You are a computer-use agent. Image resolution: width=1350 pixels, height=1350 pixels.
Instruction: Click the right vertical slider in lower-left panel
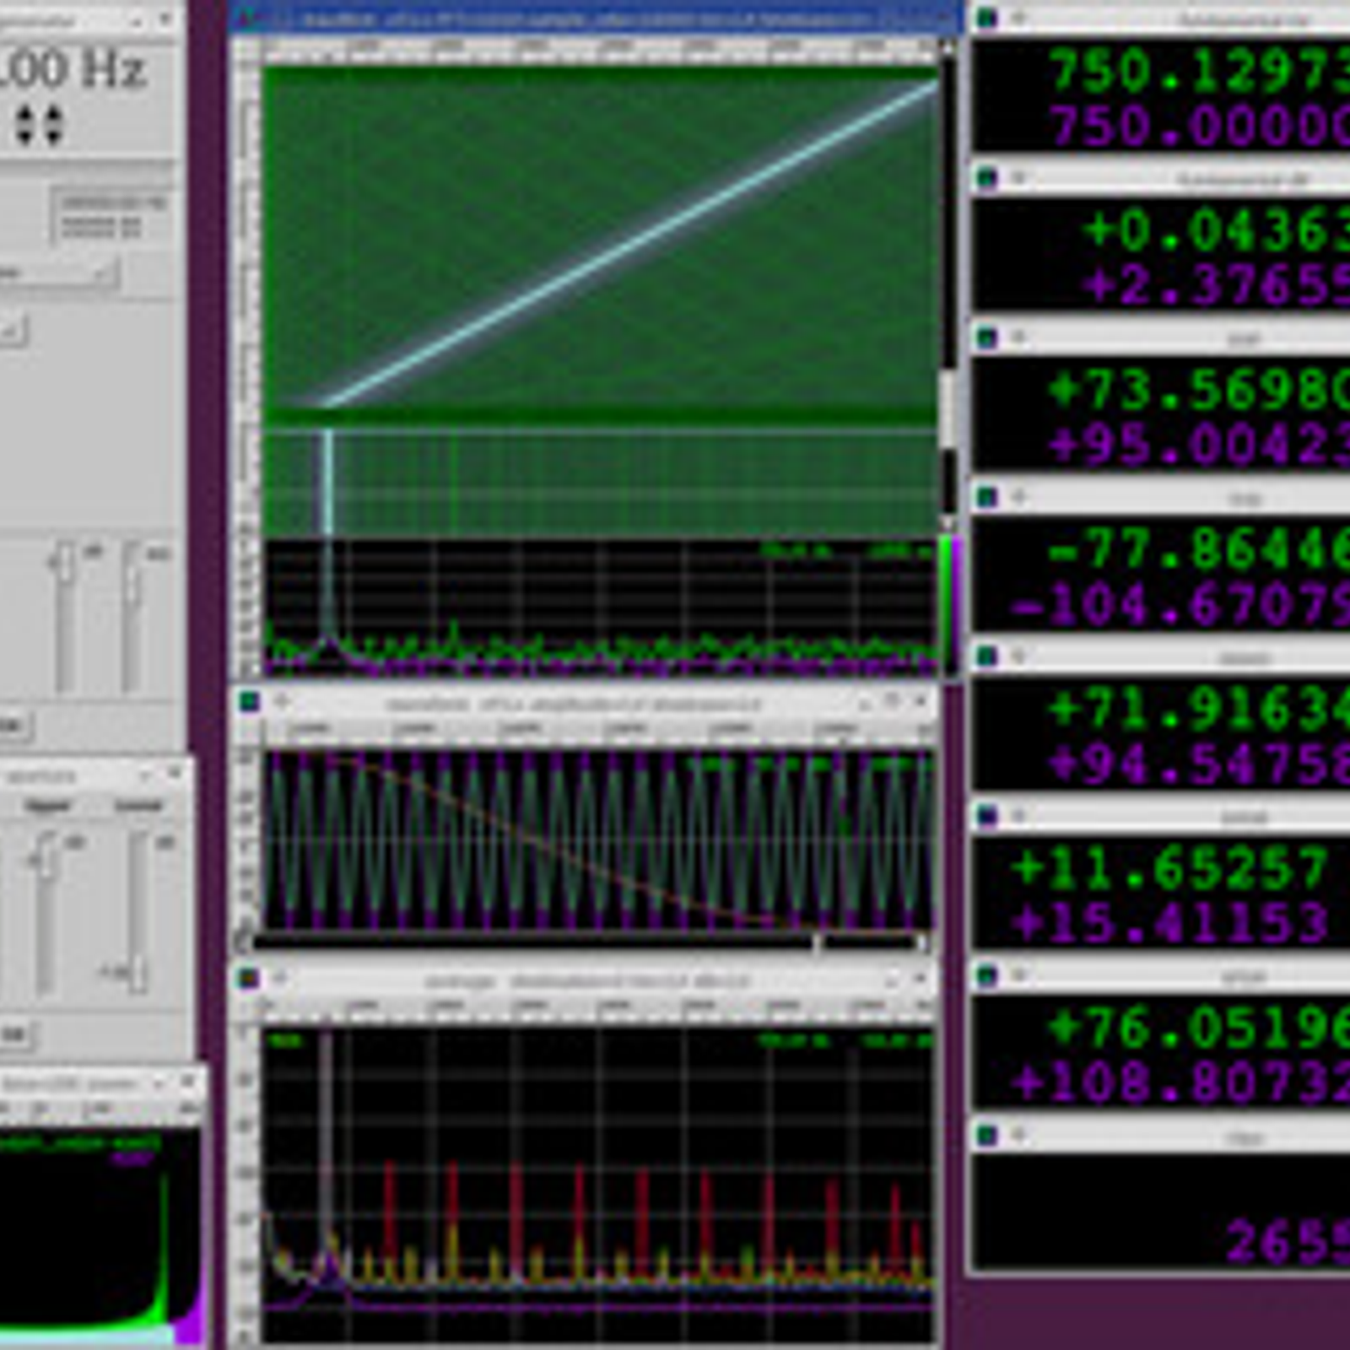[138, 915]
